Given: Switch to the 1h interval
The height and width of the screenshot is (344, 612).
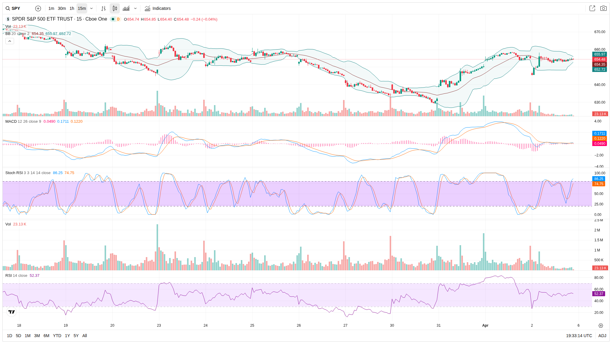Looking at the screenshot, I should click(x=72, y=8).
